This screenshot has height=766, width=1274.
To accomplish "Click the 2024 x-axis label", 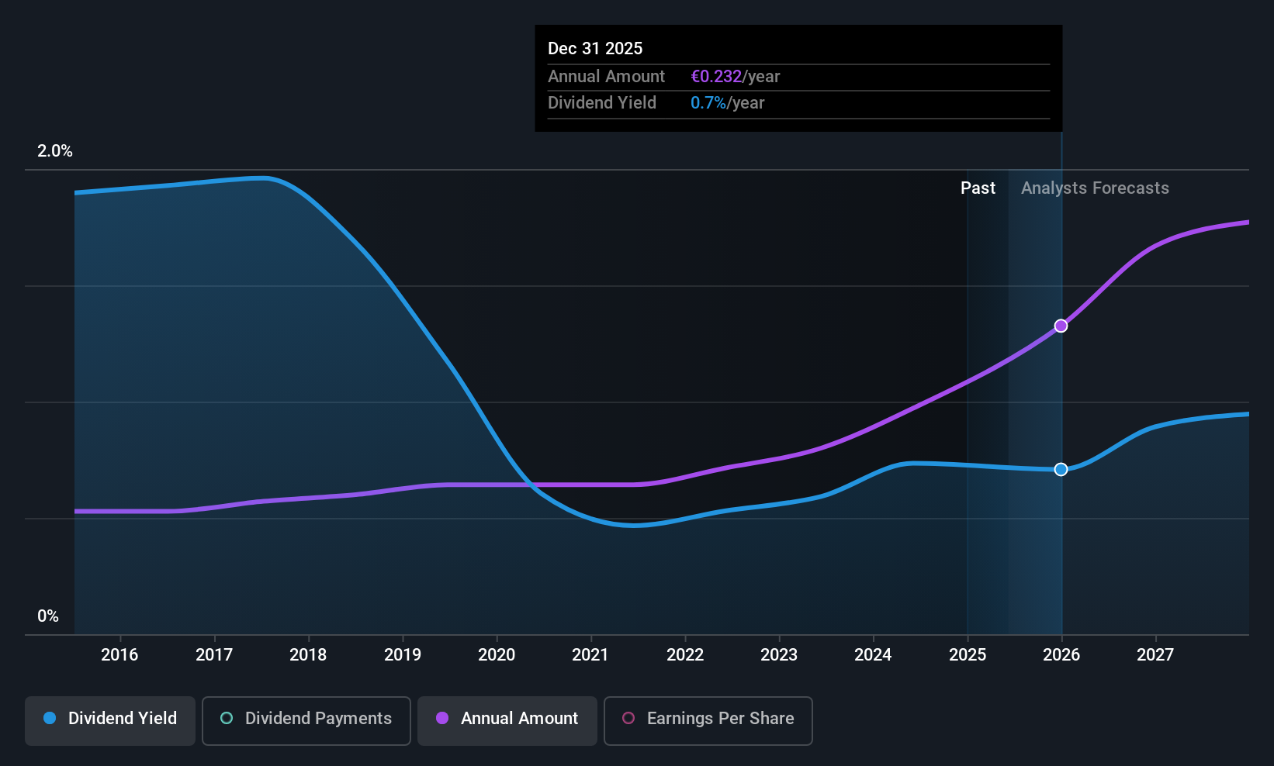I will tap(873, 655).
